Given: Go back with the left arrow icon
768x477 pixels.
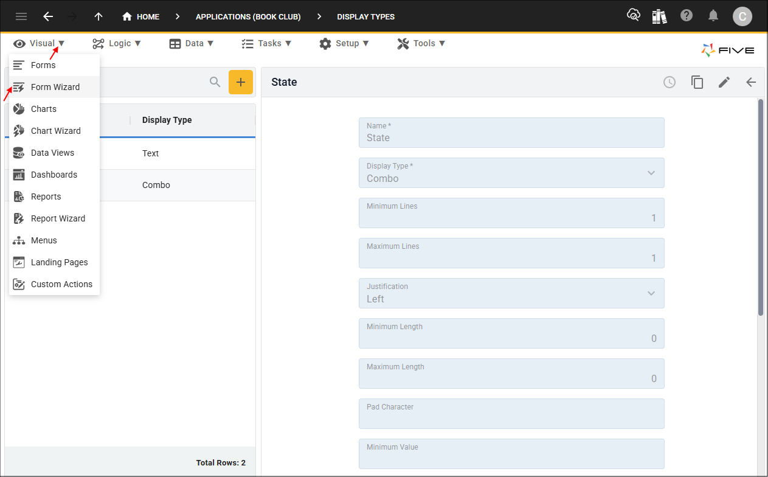Looking at the screenshot, I should (48, 16).
